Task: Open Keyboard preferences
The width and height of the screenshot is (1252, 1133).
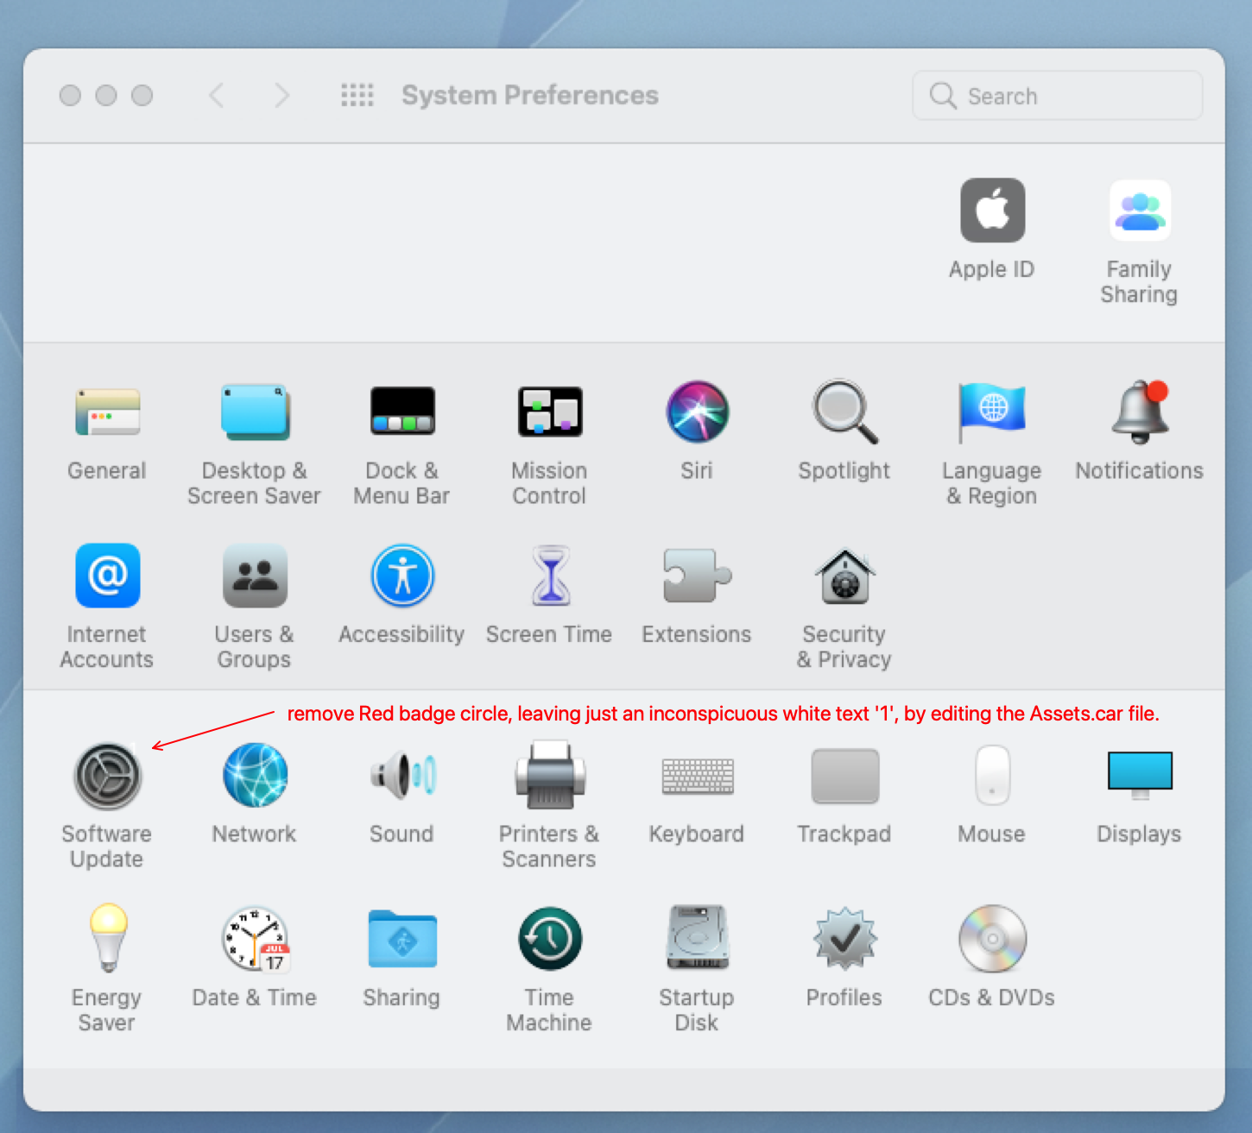Action: tap(697, 775)
